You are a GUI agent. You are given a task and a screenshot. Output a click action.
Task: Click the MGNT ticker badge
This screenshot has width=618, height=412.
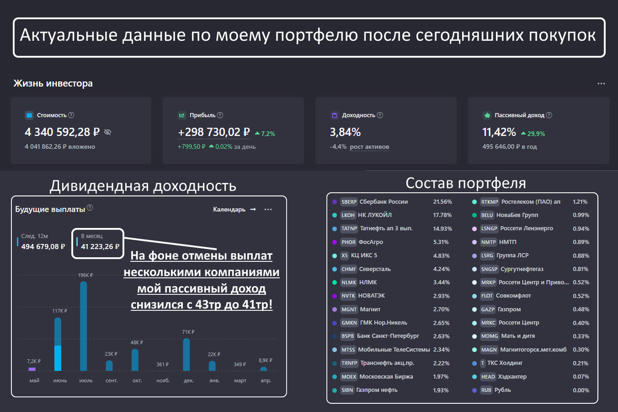click(349, 309)
